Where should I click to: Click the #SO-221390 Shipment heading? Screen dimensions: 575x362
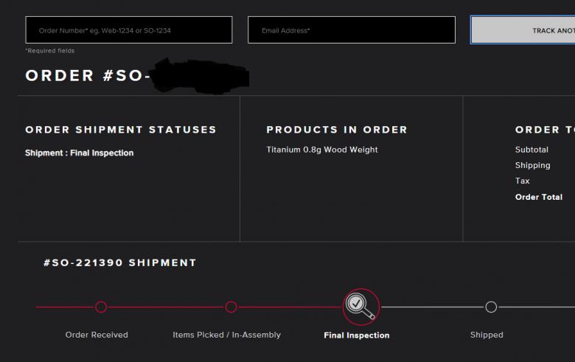coord(120,262)
